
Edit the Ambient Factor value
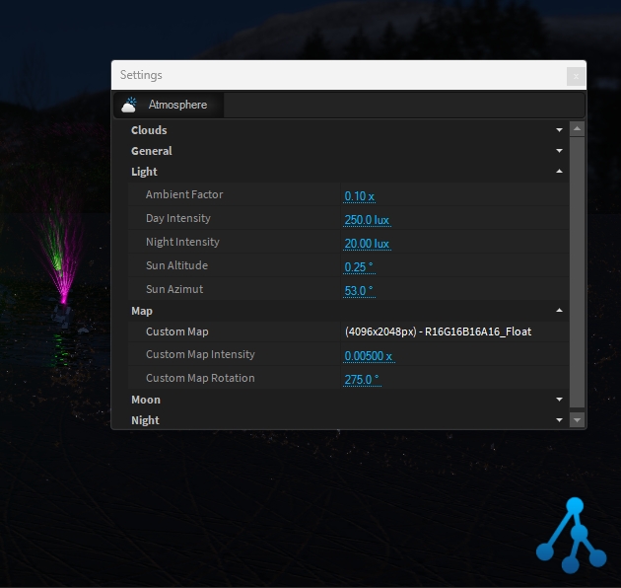tap(359, 196)
